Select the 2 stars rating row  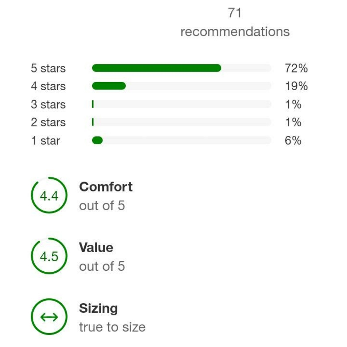[x=48, y=122]
